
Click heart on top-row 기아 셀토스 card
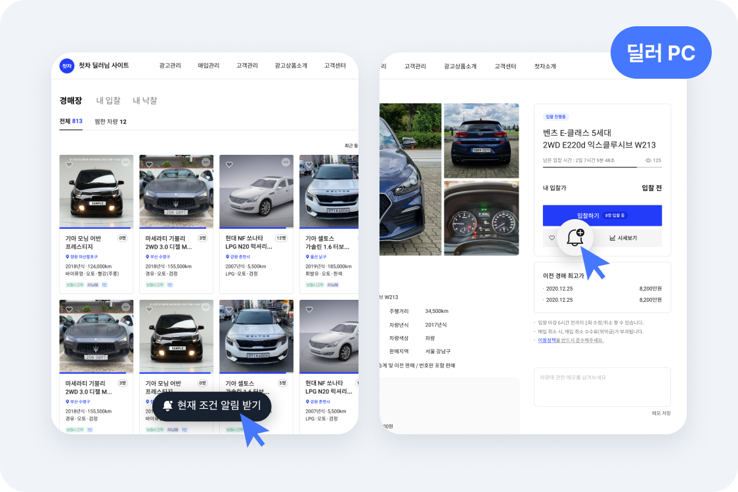309,165
